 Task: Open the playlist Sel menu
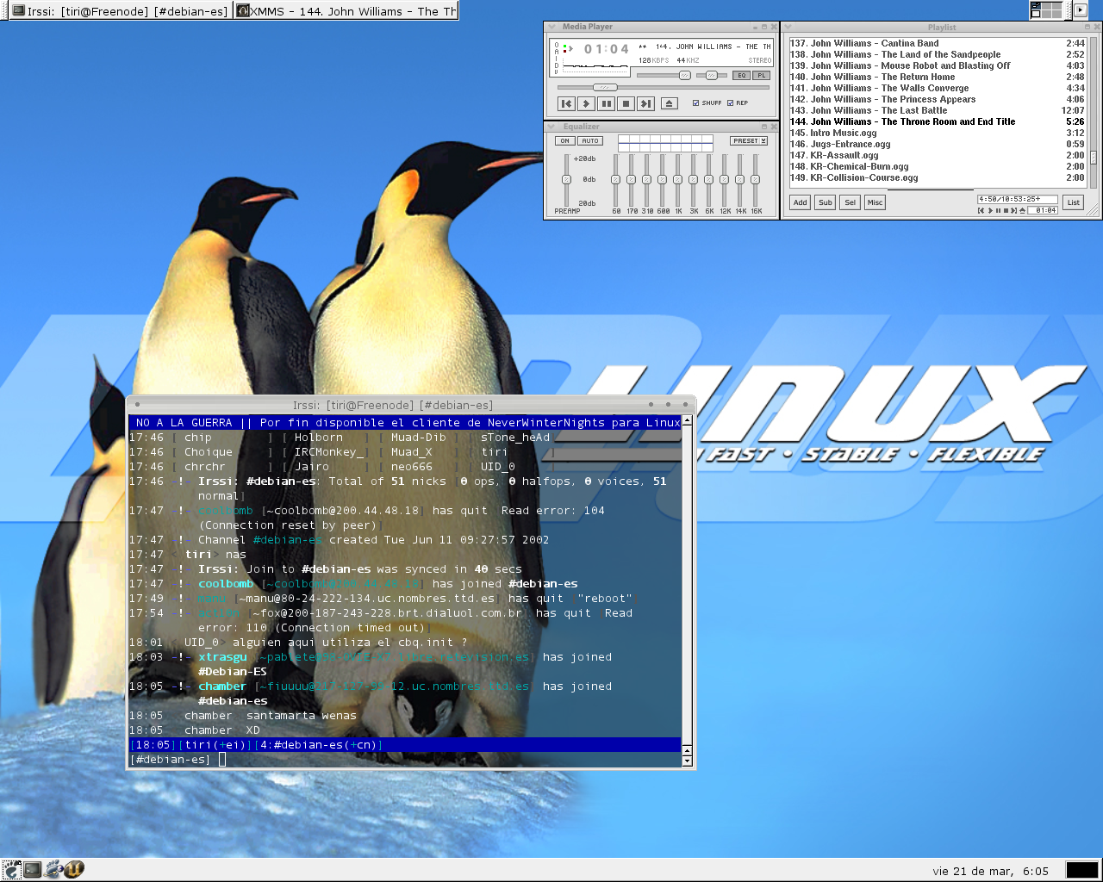coord(851,202)
